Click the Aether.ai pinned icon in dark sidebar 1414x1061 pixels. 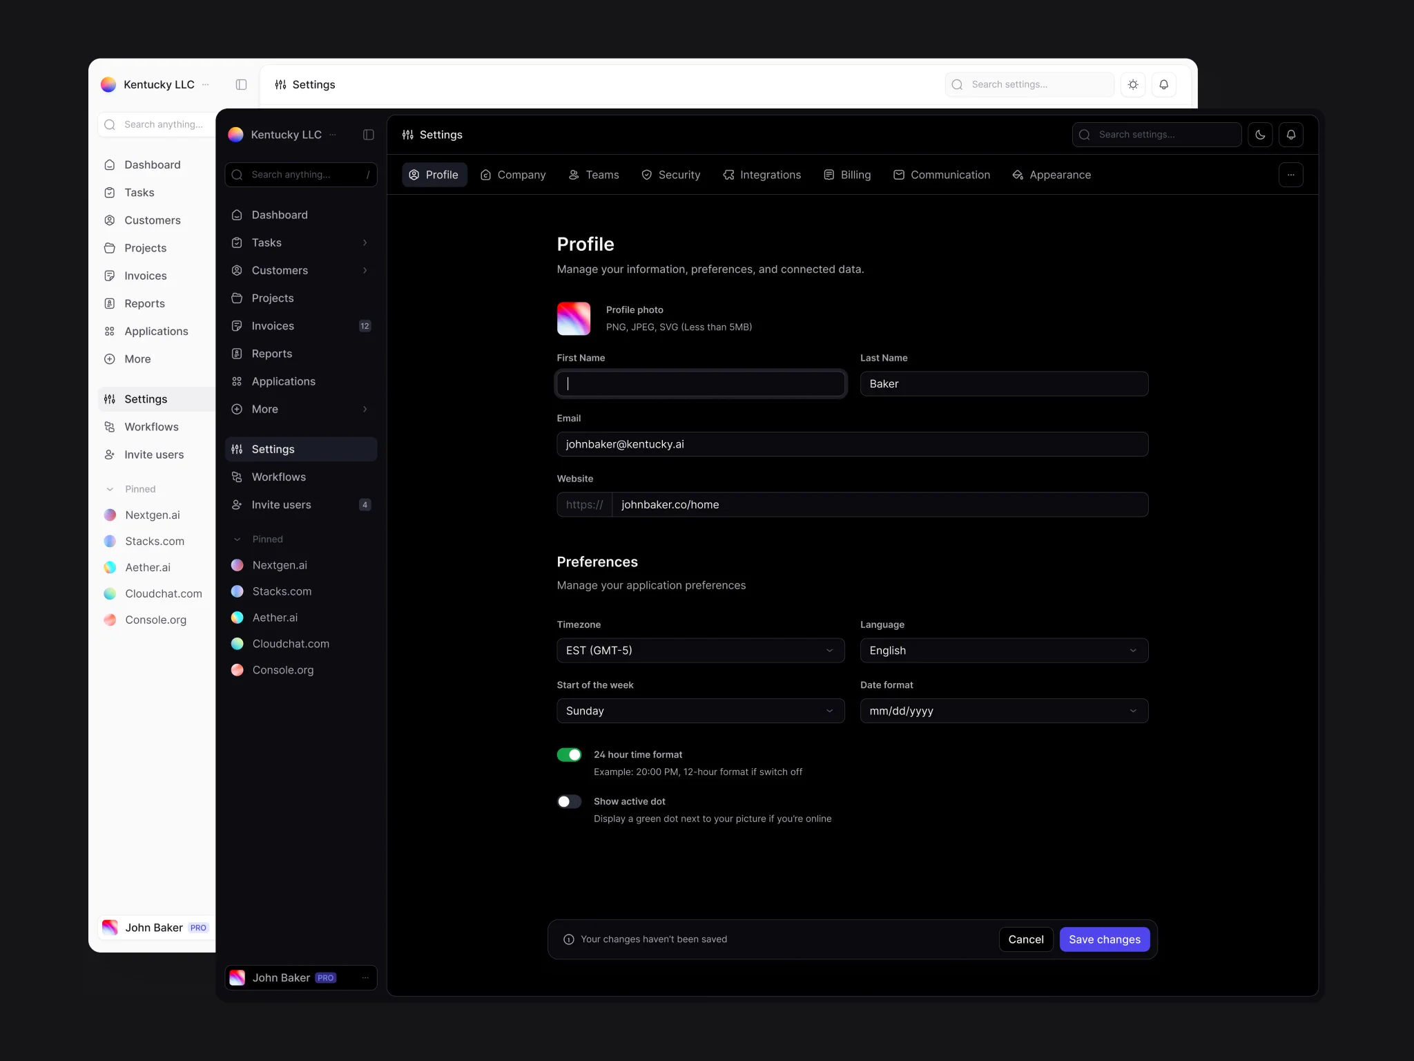point(238,618)
